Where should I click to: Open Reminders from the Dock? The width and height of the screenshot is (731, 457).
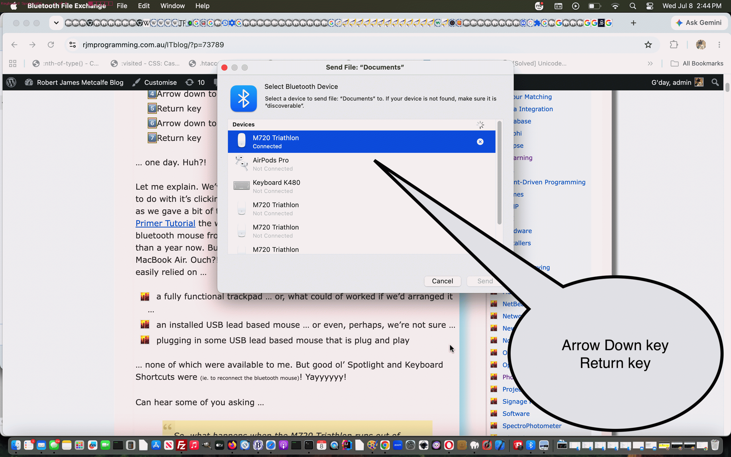(29, 445)
